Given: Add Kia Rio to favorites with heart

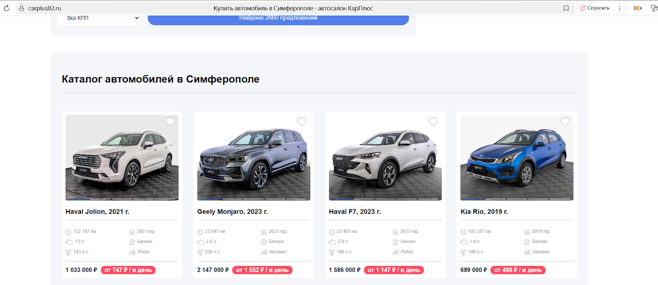Looking at the screenshot, I should click(565, 122).
